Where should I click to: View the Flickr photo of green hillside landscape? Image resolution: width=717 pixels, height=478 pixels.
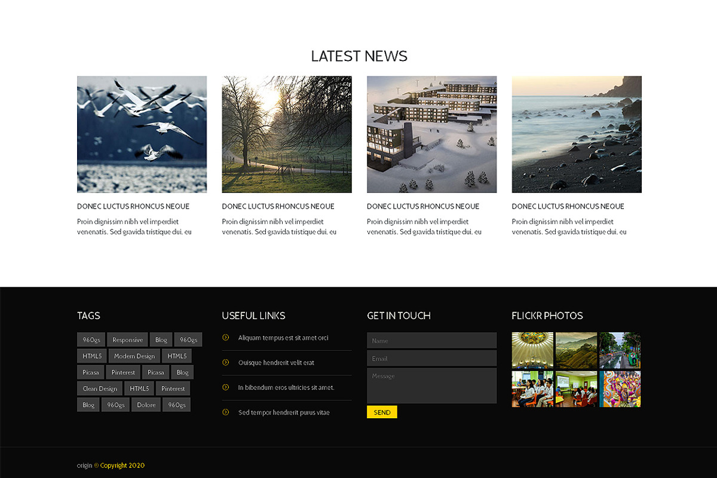click(576, 350)
